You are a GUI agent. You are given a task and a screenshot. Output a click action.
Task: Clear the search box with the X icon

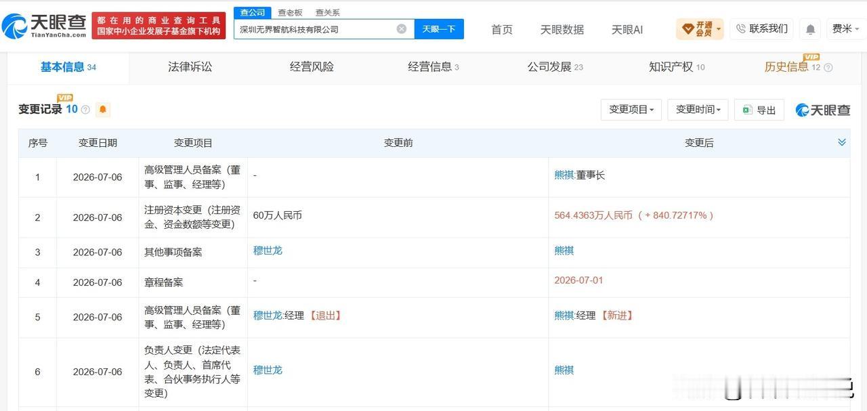point(402,29)
